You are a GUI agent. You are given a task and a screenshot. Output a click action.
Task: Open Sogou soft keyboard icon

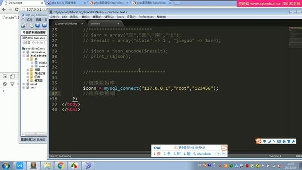point(279,141)
